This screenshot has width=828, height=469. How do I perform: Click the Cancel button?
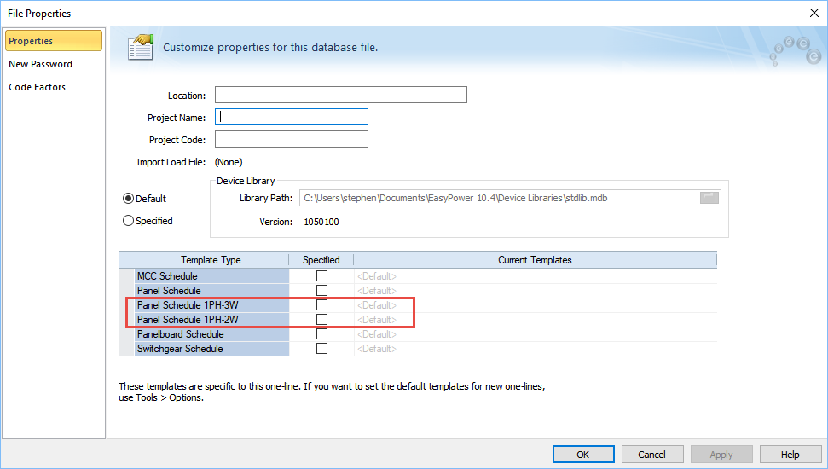pos(651,455)
